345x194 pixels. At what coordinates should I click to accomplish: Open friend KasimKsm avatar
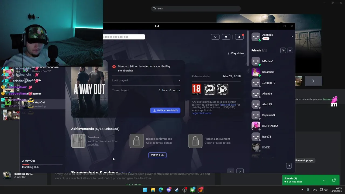coord(256,72)
